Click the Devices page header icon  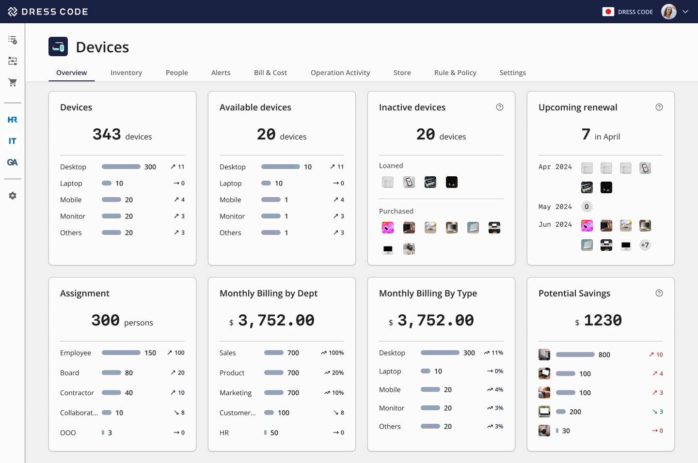click(x=58, y=46)
